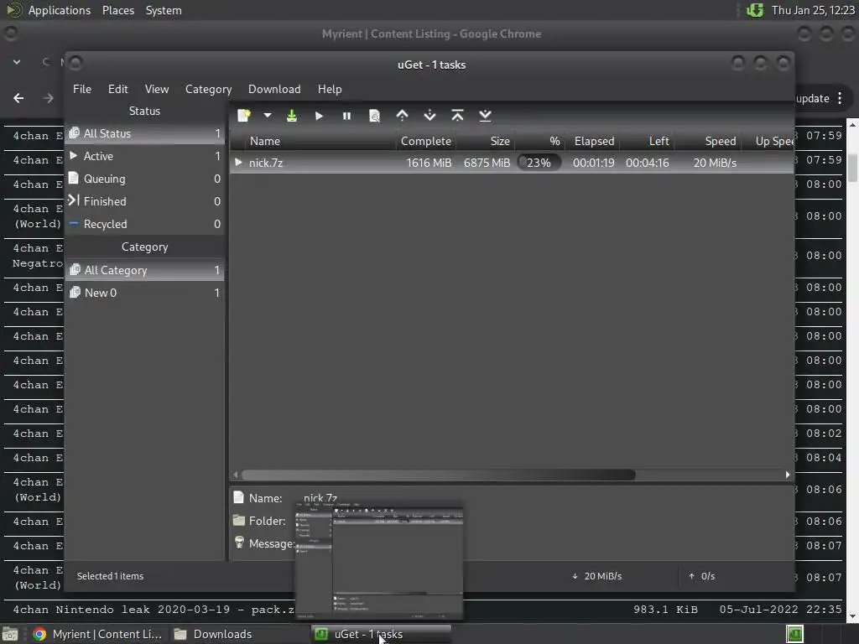Image resolution: width=859 pixels, height=644 pixels.
Task: Click the uGet - 1 tasks taskbar button
Action: coord(382,634)
